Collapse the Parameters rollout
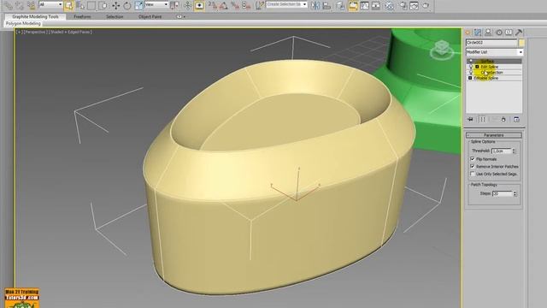This screenshot has width=547, height=308. tap(494, 135)
